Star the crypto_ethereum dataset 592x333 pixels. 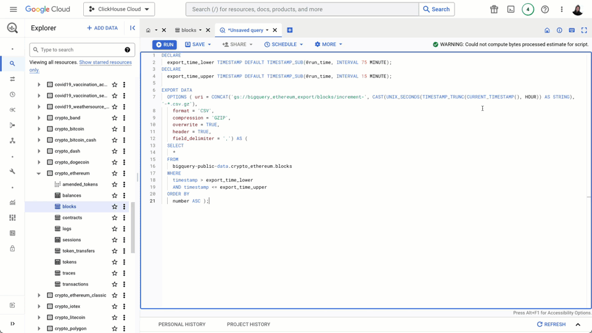click(115, 173)
